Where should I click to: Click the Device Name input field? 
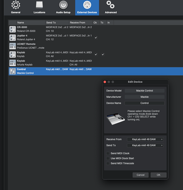(145, 103)
